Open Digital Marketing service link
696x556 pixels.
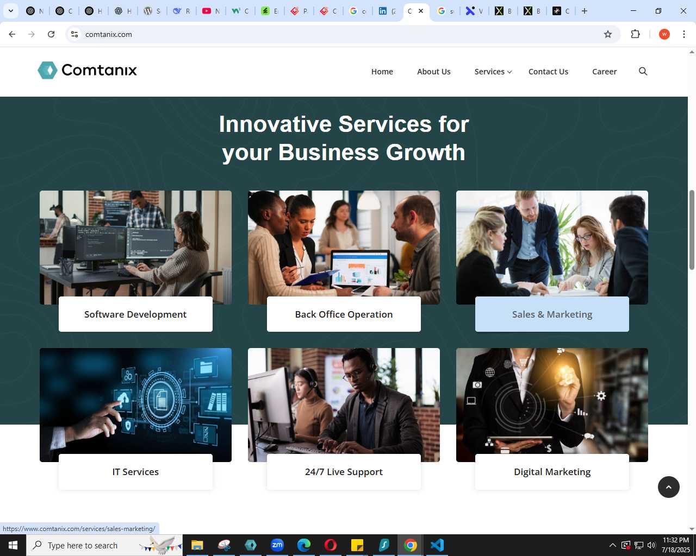[552, 472]
